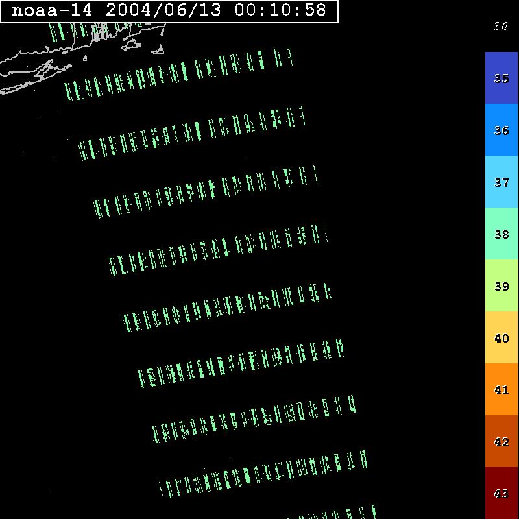This screenshot has width=519, height=519.
Task: Select the blue swatch labeled 36
Action: click(x=501, y=130)
